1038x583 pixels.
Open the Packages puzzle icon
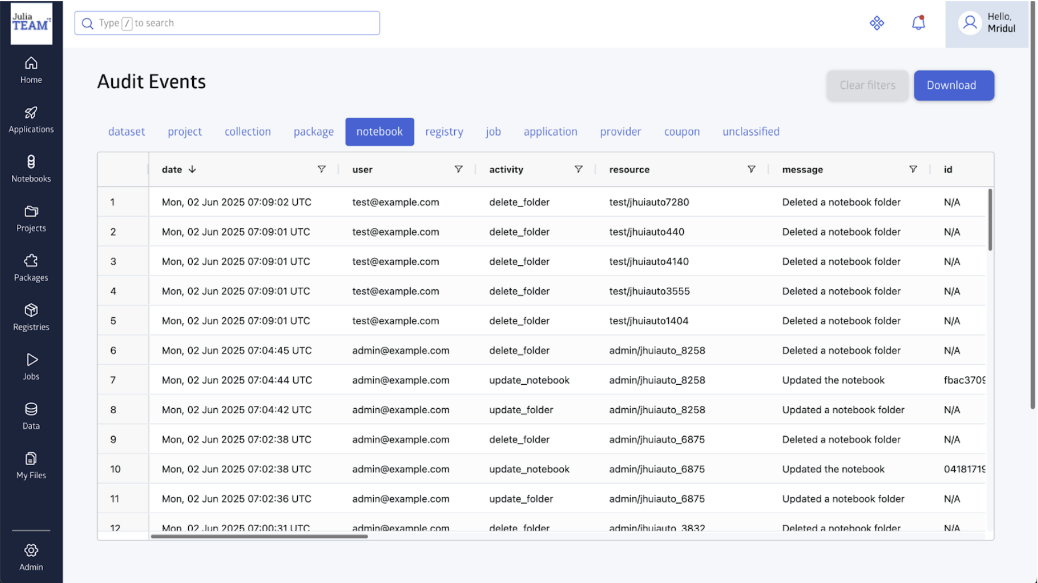tap(31, 261)
